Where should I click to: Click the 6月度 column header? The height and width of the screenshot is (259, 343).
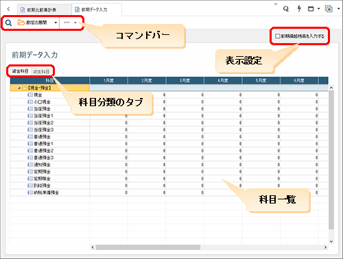click(x=299, y=80)
